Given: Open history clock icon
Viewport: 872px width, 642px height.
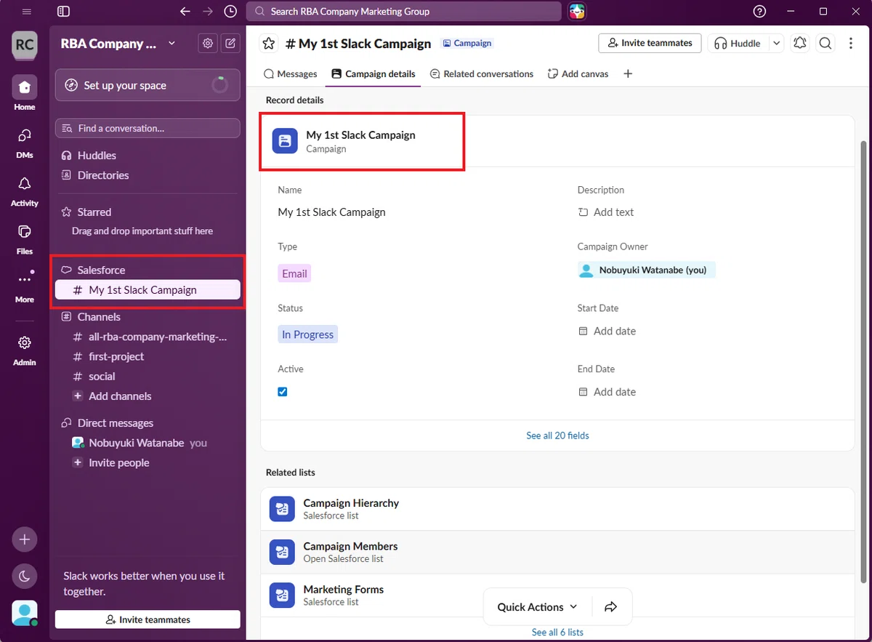Looking at the screenshot, I should [230, 12].
